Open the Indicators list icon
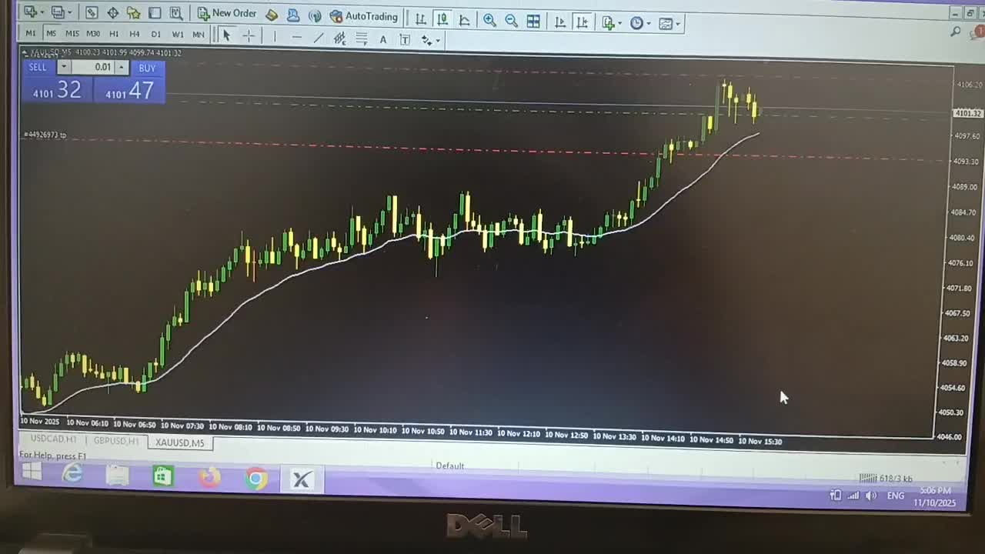The height and width of the screenshot is (554, 985). point(608,23)
